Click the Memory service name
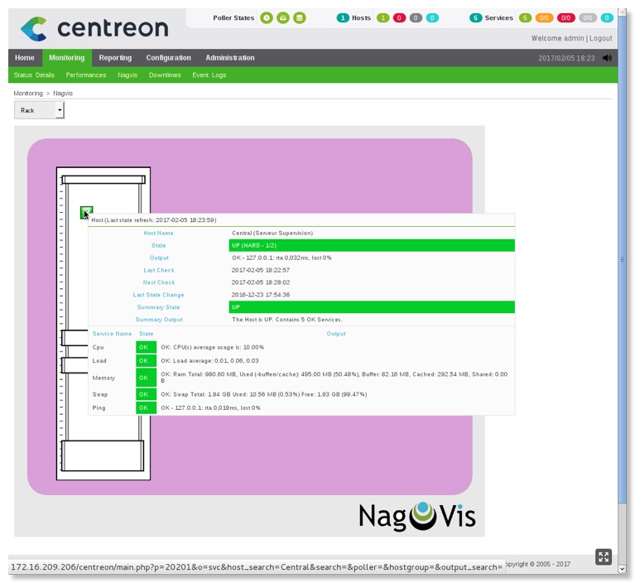The height and width of the screenshot is (583, 635). [103, 378]
